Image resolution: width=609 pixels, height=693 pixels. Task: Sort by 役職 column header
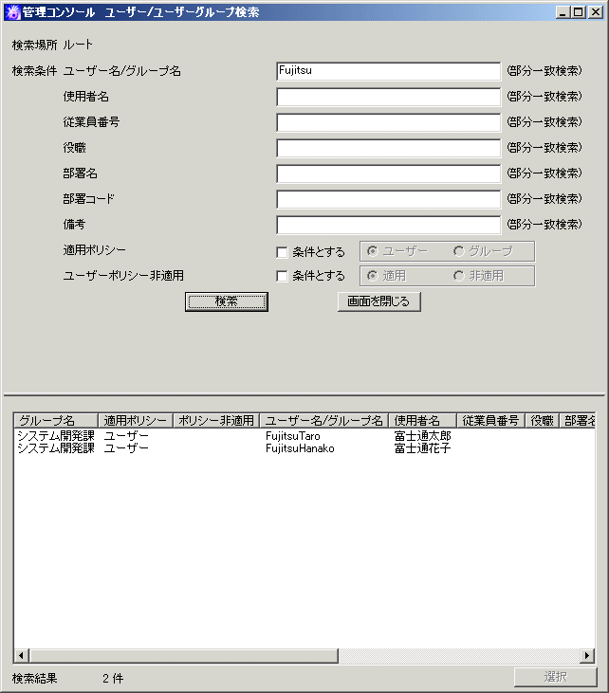[x=543, y=420]
